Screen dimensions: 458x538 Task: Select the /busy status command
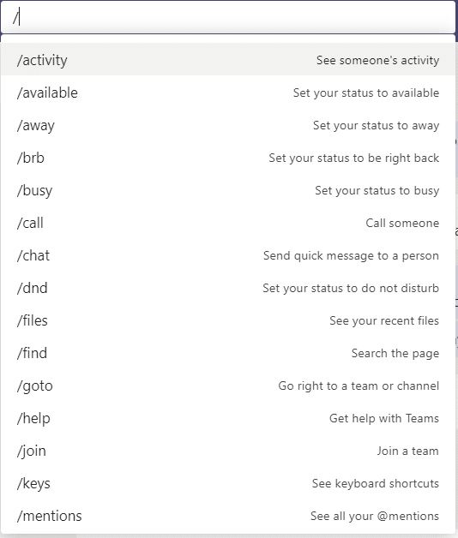click(228, 190)
